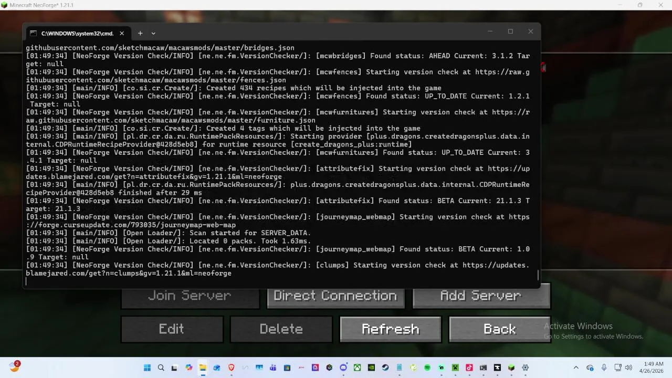Click the Direct Connection button

coord(335,296)
